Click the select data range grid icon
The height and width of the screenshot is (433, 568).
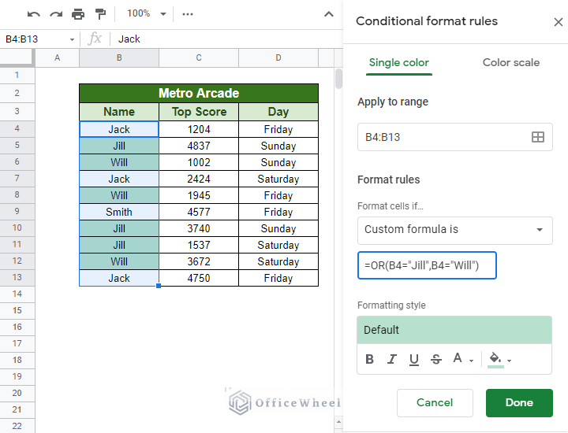tap(538, 137)
